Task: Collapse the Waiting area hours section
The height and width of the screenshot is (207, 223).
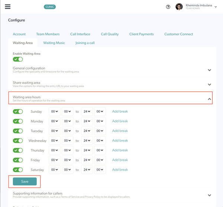Action: [x=209, y=99]
